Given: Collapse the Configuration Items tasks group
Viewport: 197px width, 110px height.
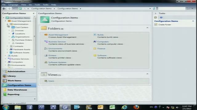Looking at the screenshot, I should click(193, 21).
